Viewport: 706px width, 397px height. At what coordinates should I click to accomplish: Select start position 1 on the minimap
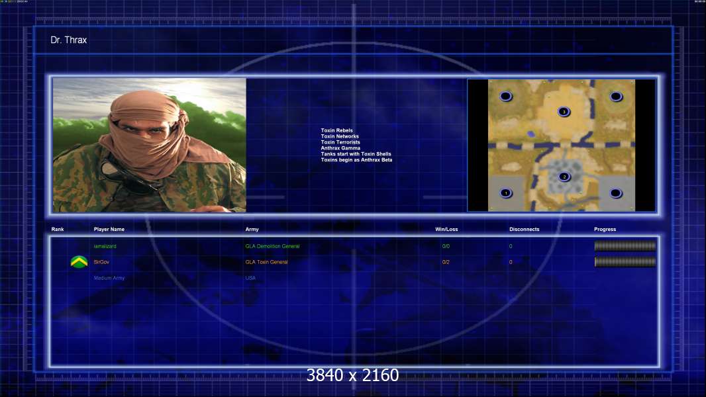(x=505, y=193)
